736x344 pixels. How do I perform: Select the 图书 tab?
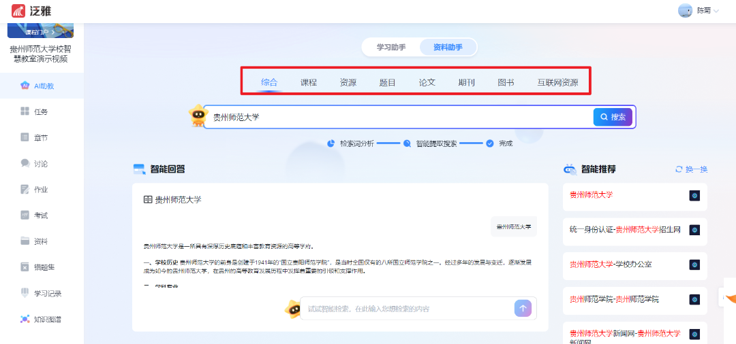506,83
